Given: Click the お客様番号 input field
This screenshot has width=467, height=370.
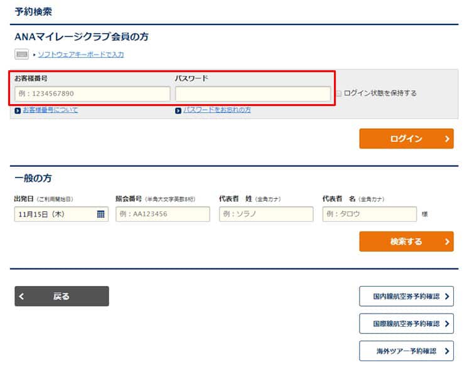Looking at the screenshot, I should click(92, 94).
